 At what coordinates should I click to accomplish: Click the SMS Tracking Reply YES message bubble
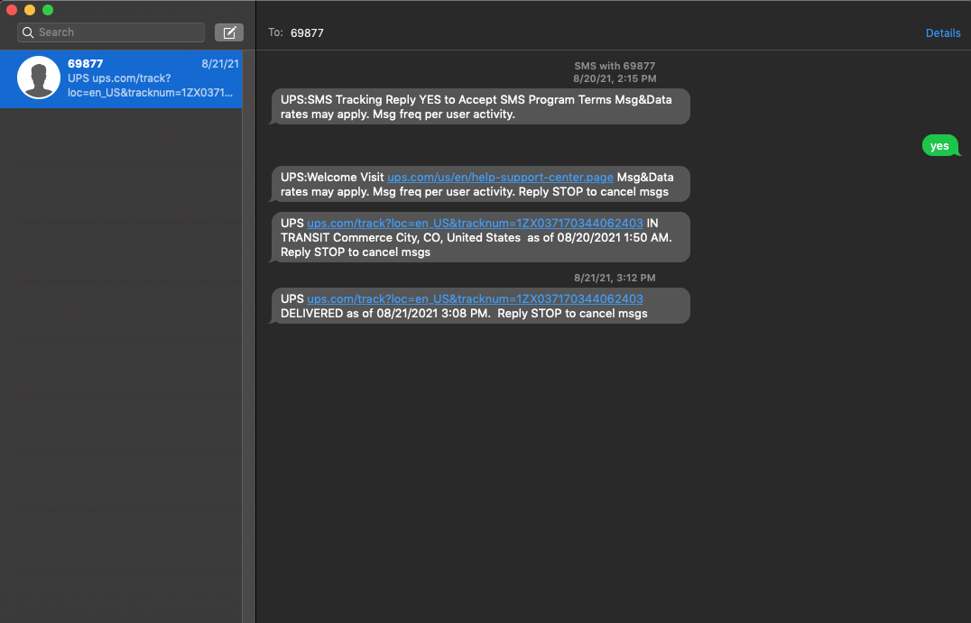pyautogui.click(x=481, y=106)
